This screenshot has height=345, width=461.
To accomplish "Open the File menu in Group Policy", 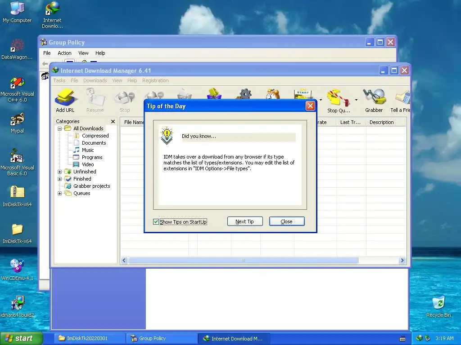I will (x=47, y=53).
